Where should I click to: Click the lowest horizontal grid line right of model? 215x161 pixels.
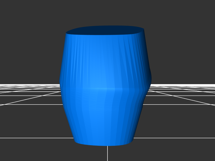pyautogui.click(x=175, y=138)
